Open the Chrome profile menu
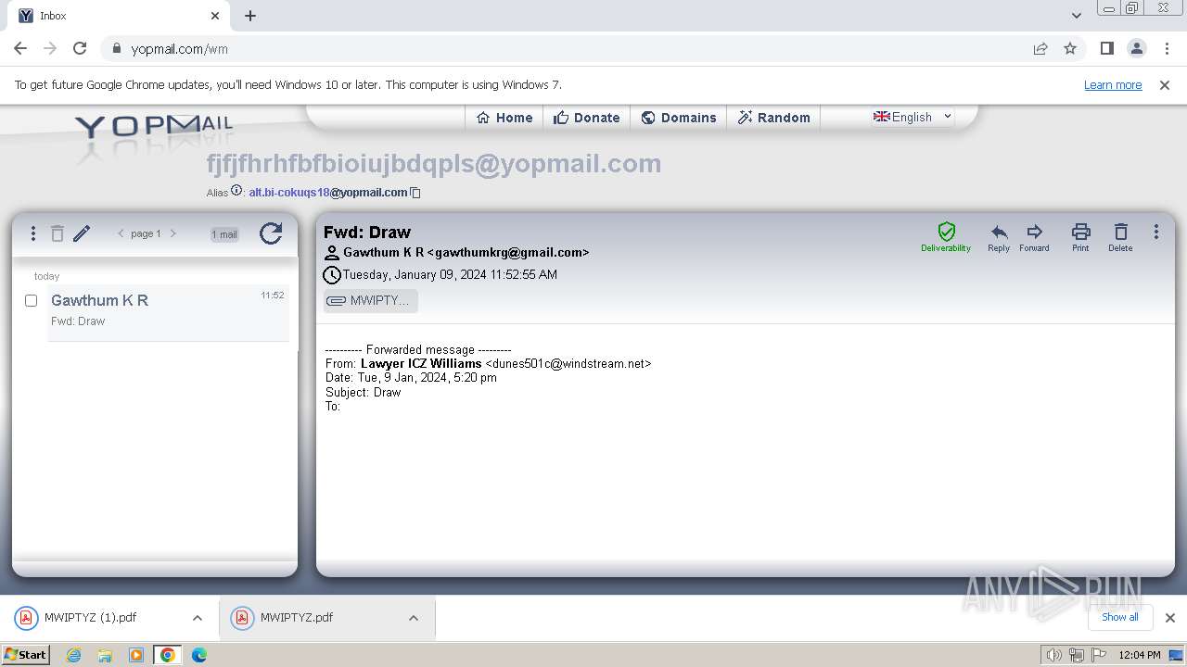This screenshot has width=1187, height=667. pos(1136,48)
